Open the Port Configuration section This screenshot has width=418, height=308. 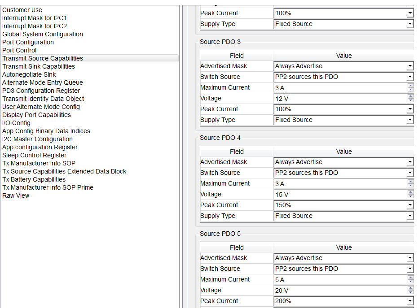(x=28, y=42)
